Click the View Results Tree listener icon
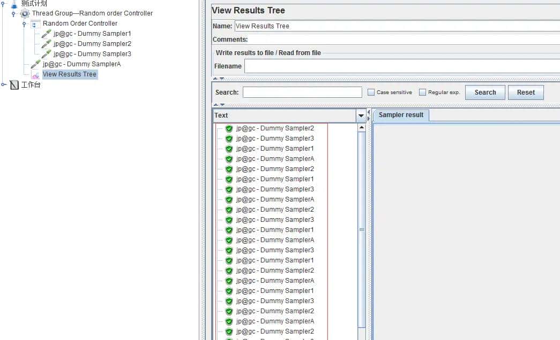Screen dimensions: 560x340 point(35,75)
